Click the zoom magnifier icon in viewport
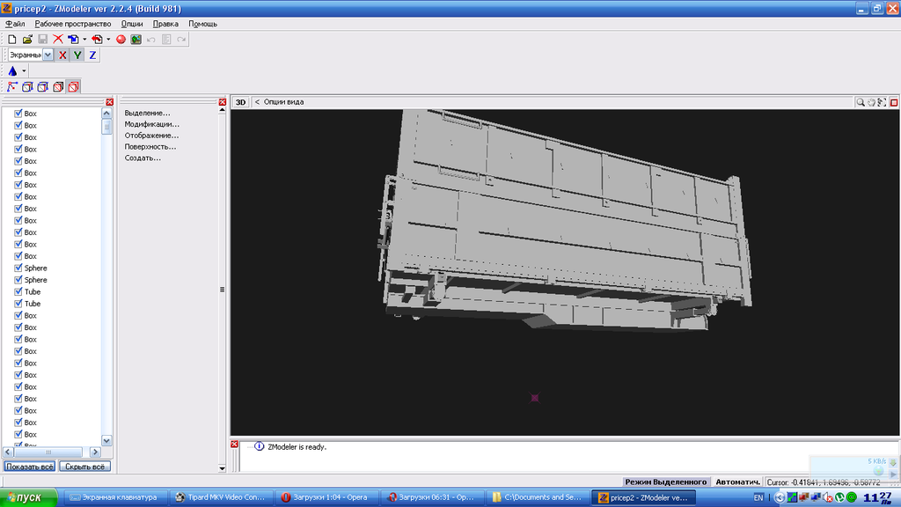The image size is (901, 507). click(x=861, y=102)
